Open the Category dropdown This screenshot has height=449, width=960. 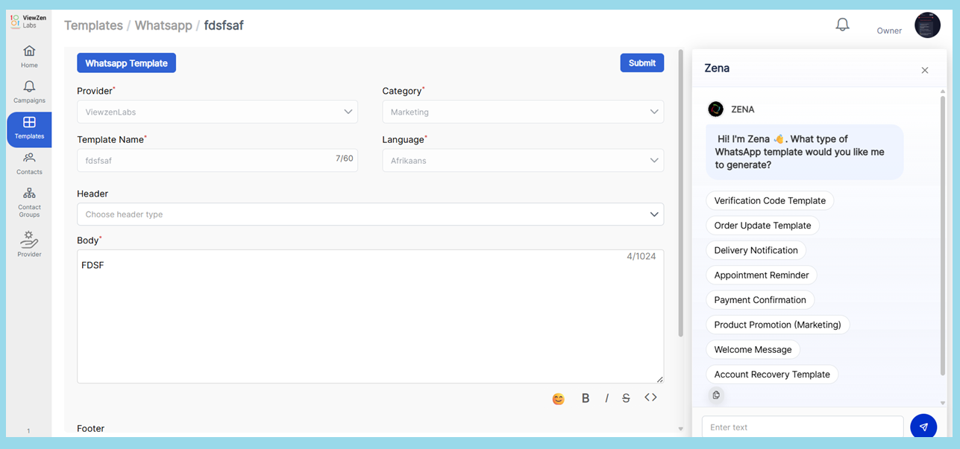[x=522, y=112]
